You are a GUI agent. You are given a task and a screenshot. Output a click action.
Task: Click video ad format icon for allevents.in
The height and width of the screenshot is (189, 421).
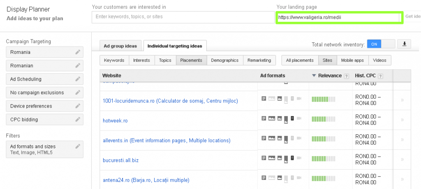299,138
